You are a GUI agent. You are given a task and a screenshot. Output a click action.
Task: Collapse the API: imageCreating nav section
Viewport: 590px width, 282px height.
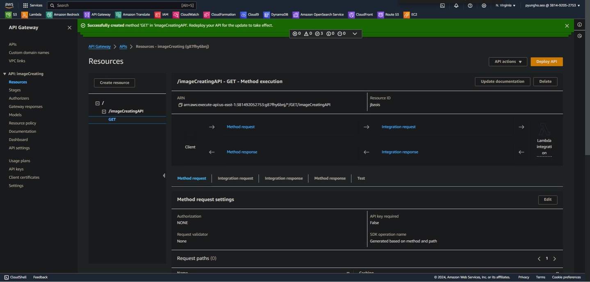(x=5, y=74)
